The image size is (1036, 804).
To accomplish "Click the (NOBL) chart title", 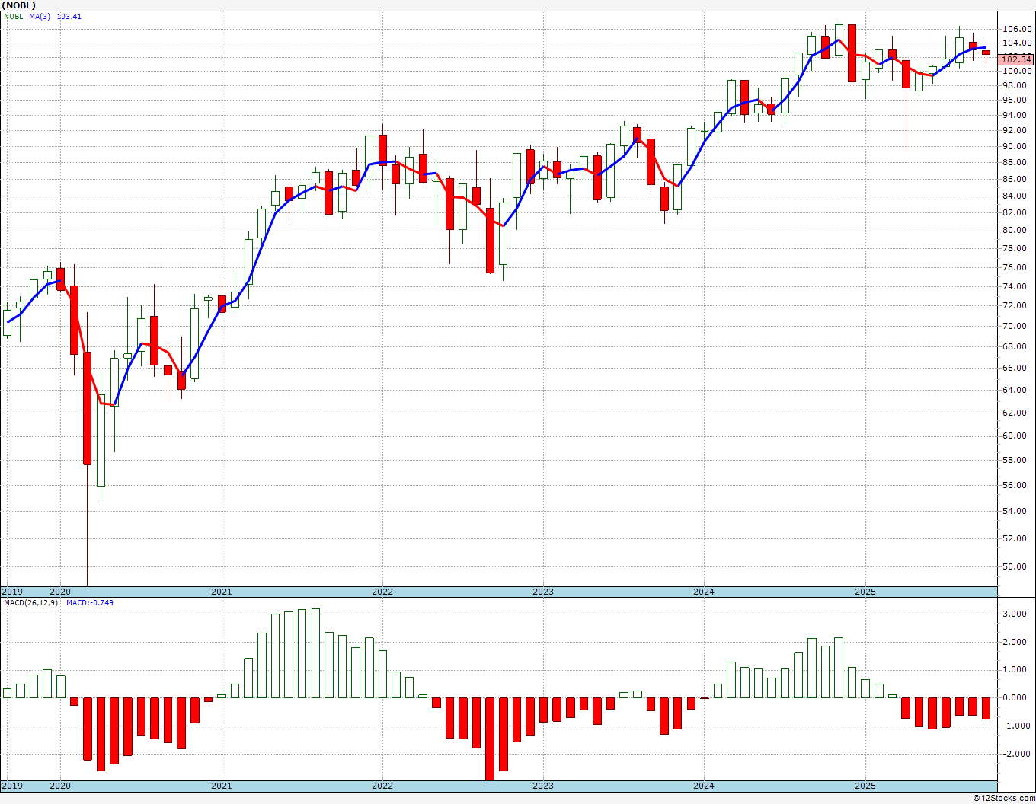I will [x=19, y=5].
